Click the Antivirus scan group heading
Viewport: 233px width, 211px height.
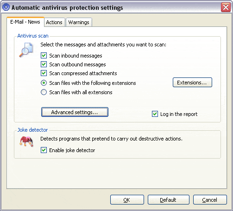[33, 36]
